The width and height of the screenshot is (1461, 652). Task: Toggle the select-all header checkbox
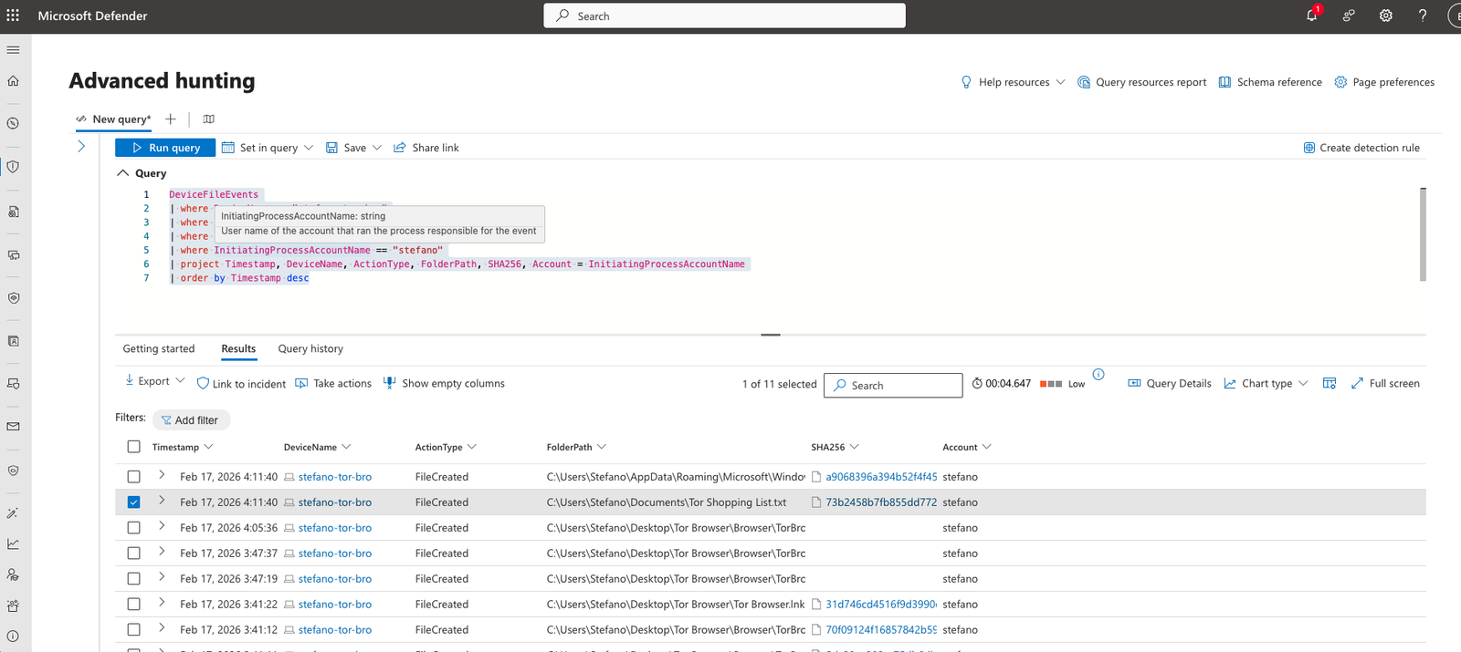tap(134, 447)
